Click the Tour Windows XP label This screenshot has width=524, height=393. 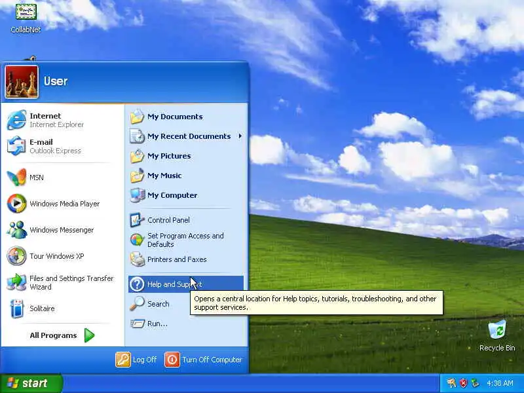point(57,256)
